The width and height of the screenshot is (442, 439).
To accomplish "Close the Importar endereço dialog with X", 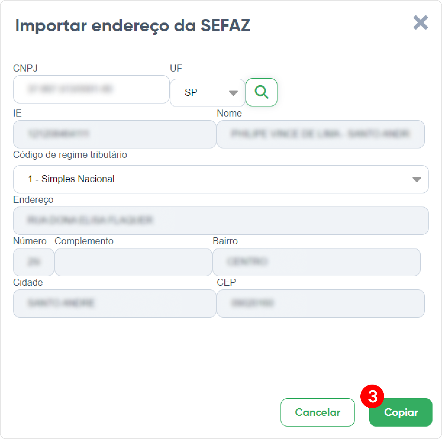I will (420, 23).
